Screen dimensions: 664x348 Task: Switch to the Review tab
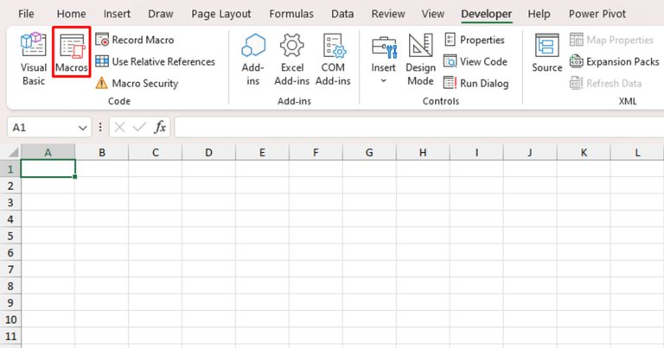point(388,14)
